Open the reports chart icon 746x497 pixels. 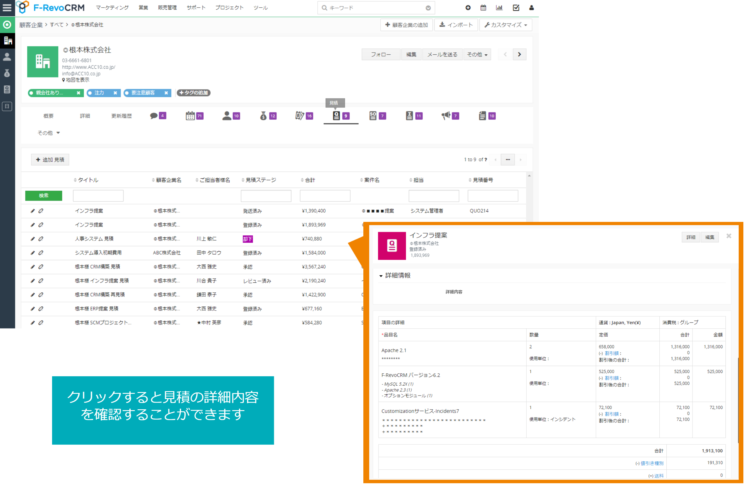point(499,8)
